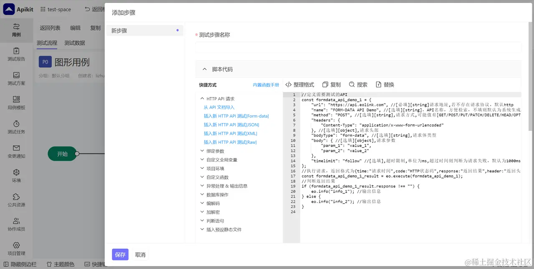This screenshot has height=269, width=534.
Task: Collapse the HTTP API 请求 tree group
Action: (x=202, y=99)
